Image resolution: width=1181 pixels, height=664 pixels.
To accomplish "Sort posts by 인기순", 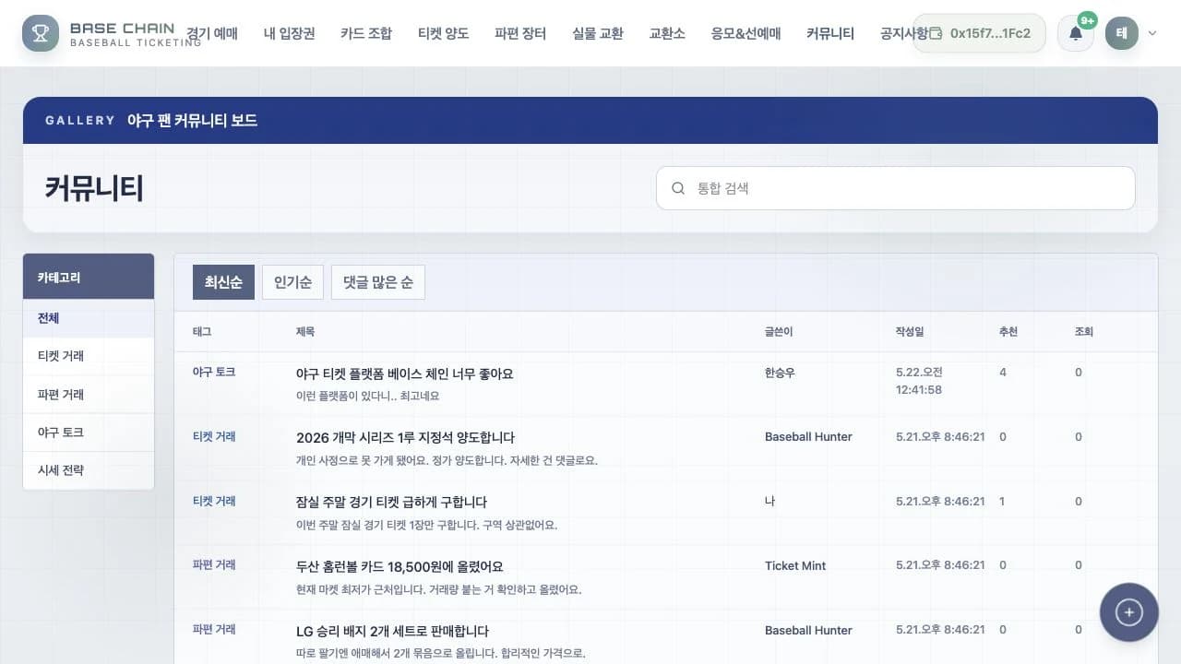I will [292, 282].
